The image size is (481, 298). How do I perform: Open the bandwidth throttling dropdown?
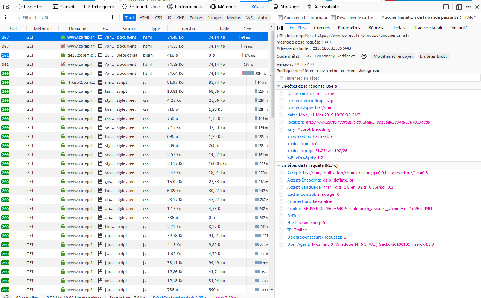point(422,18)
